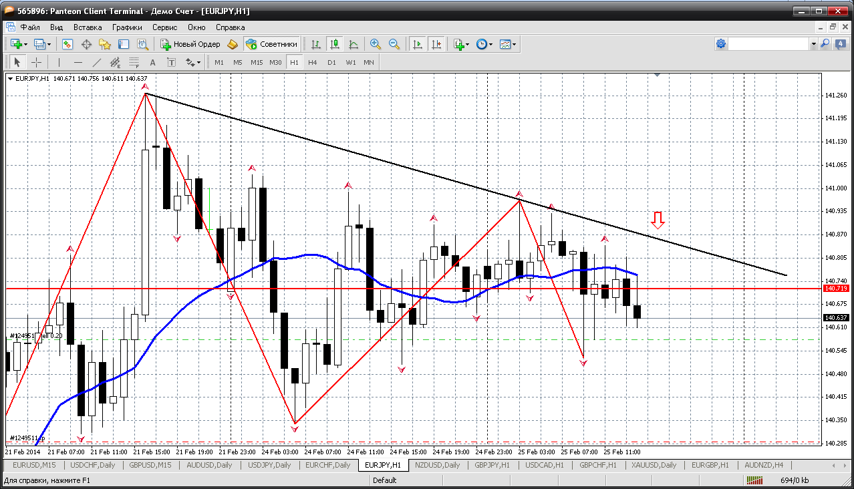This screenshot has width=854, height=489.
Task: Toggle the Советники expert advisors button
Action: (271, 44)
